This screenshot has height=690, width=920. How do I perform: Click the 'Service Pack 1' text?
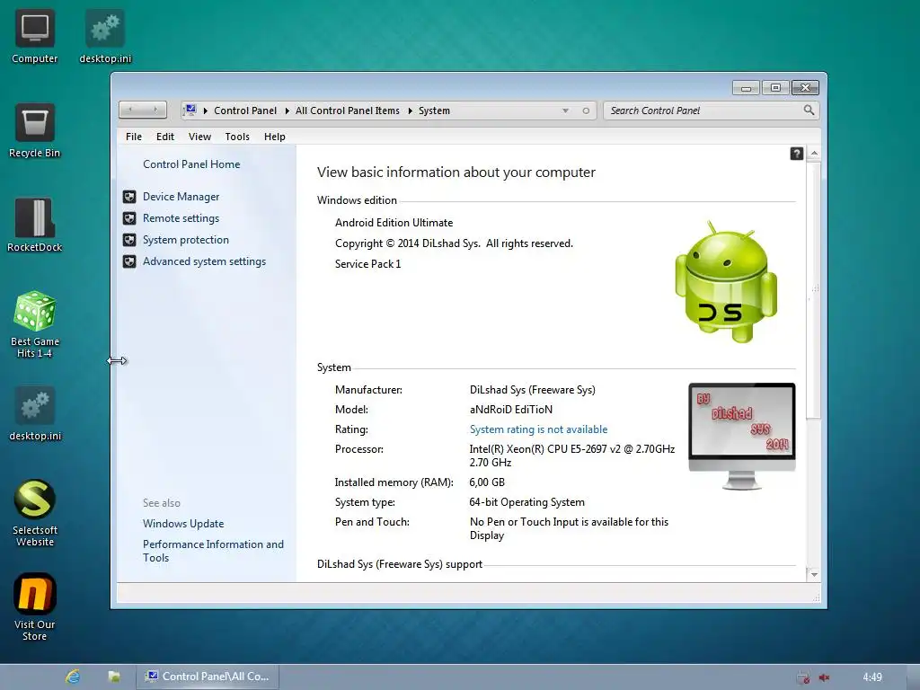[367, 264]
